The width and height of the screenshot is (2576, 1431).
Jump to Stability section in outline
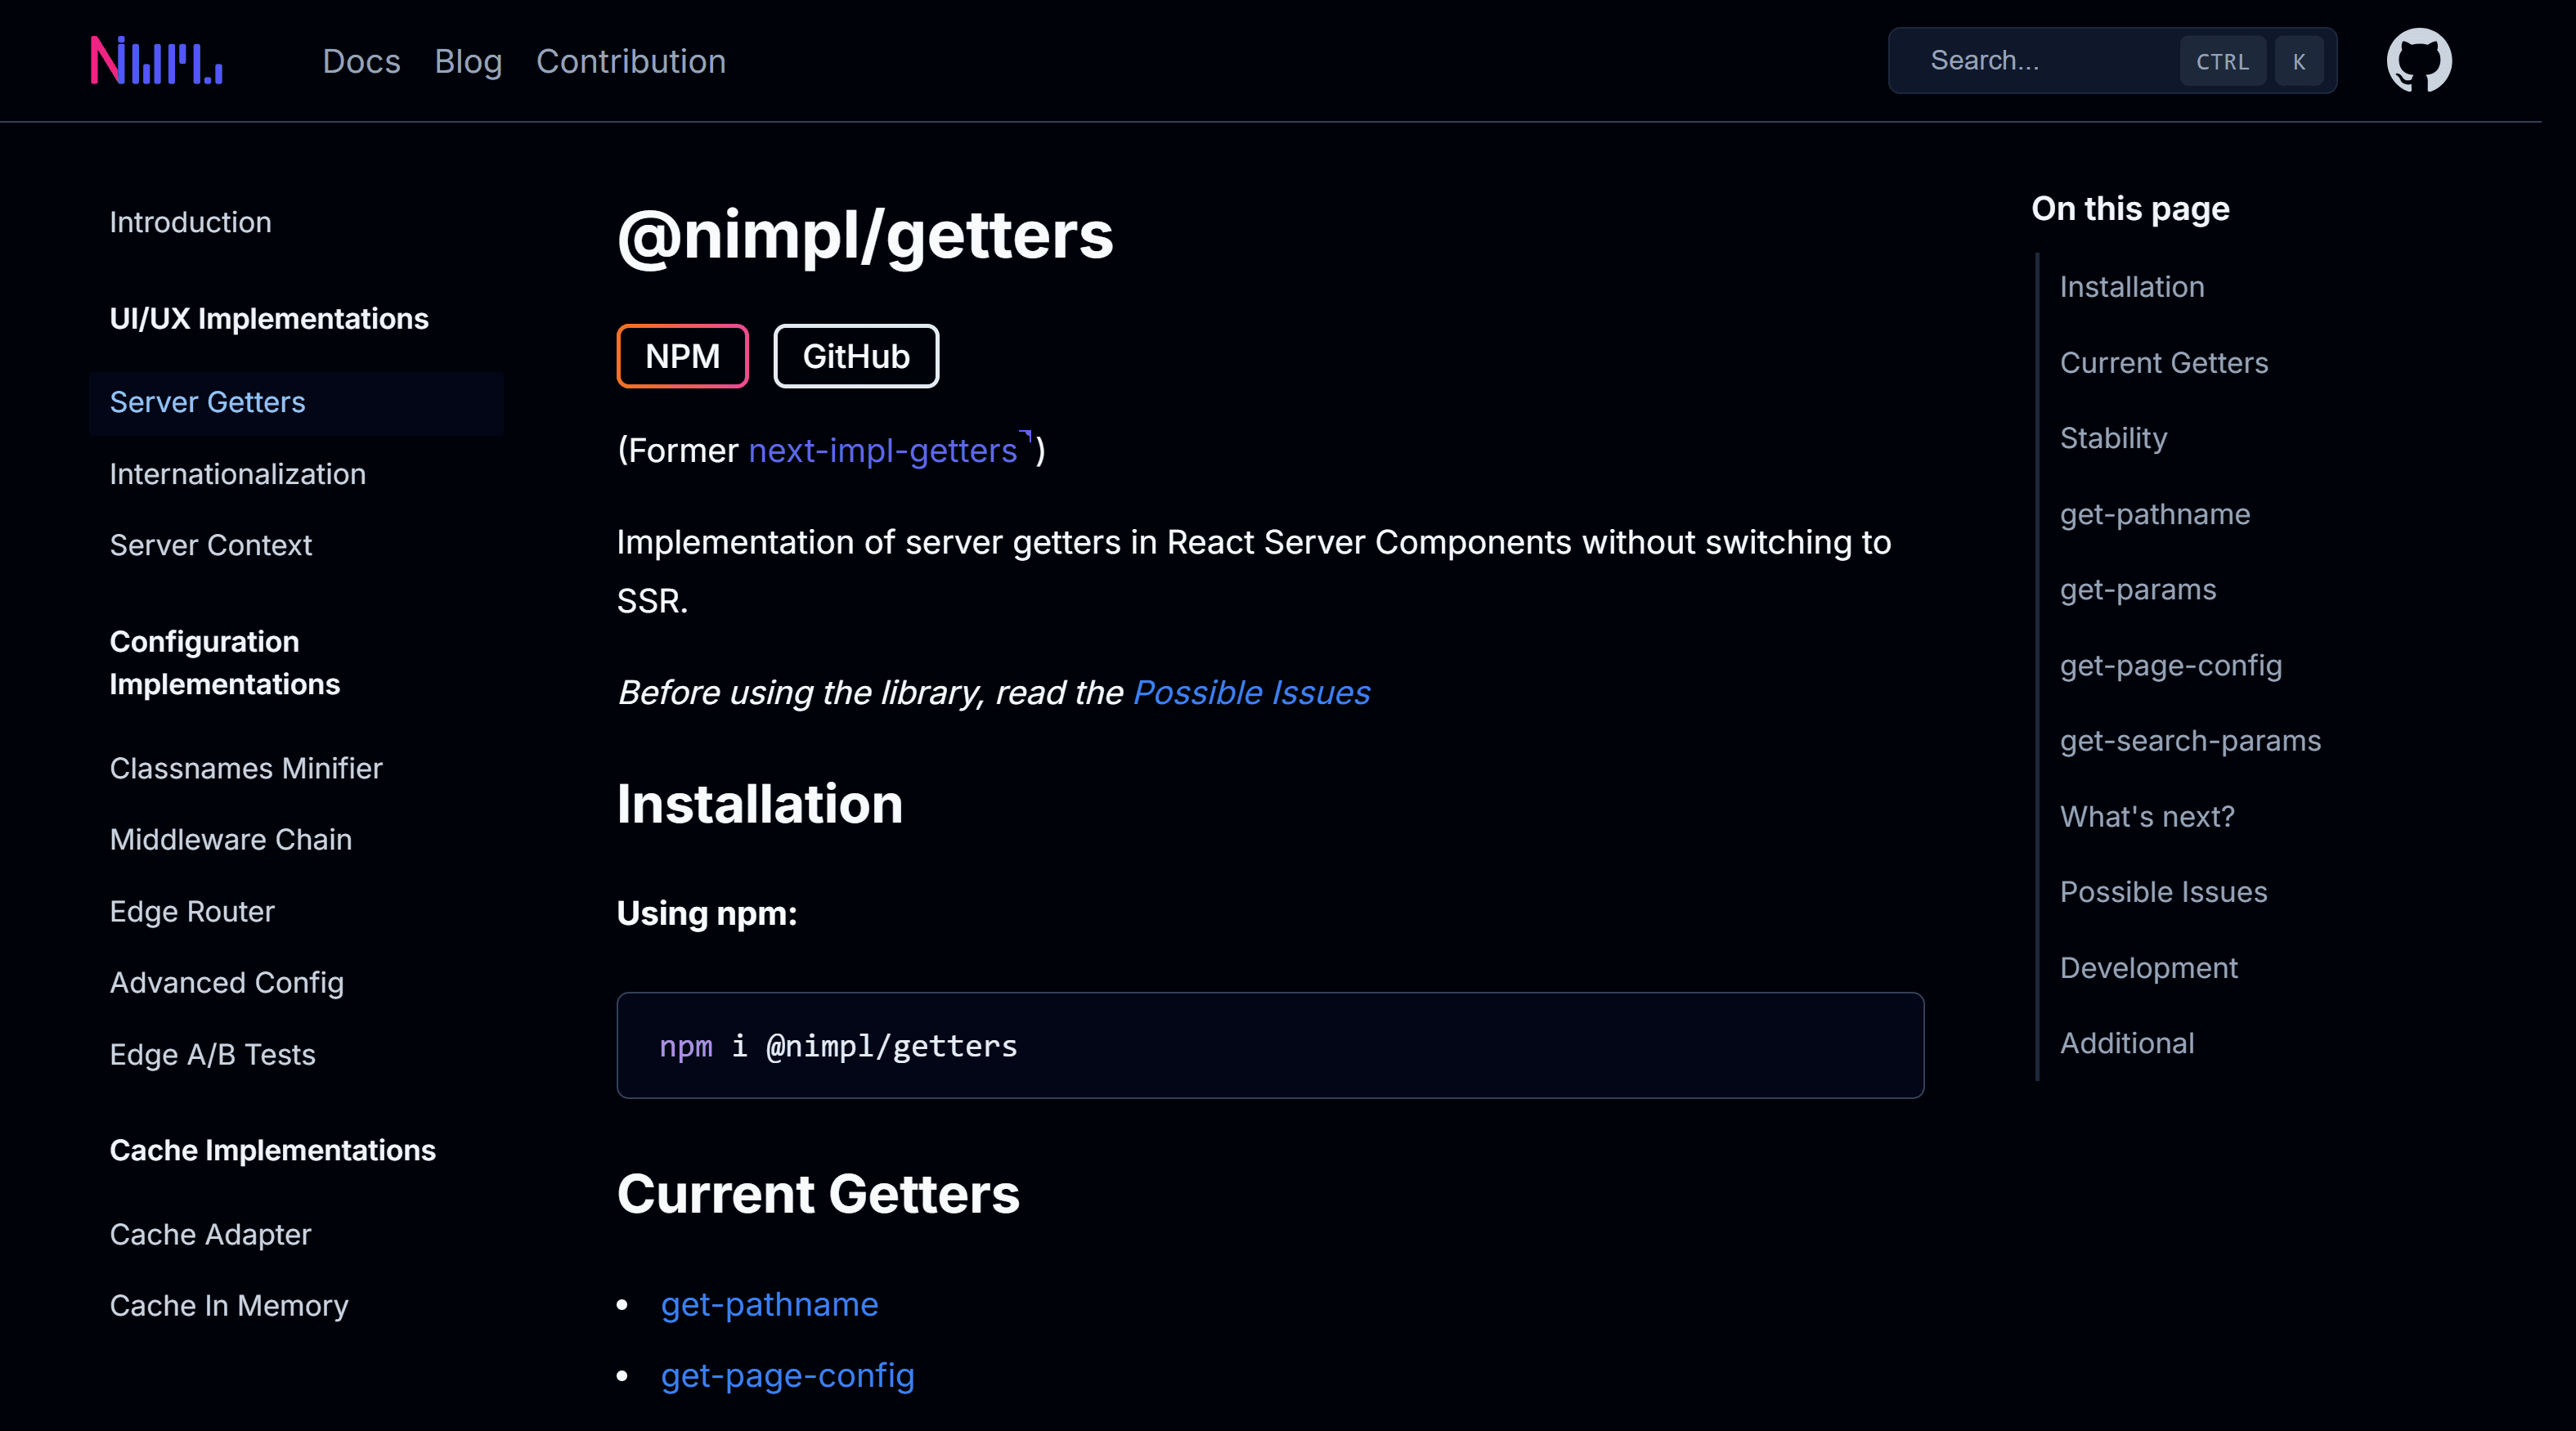[2113, 438]
